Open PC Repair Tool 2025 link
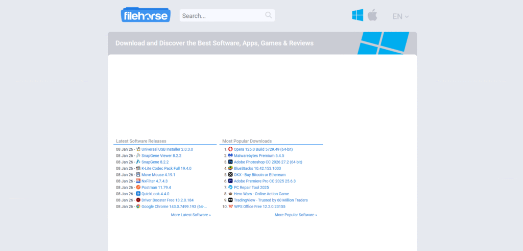523x251 pixels. tap(251, 187)
